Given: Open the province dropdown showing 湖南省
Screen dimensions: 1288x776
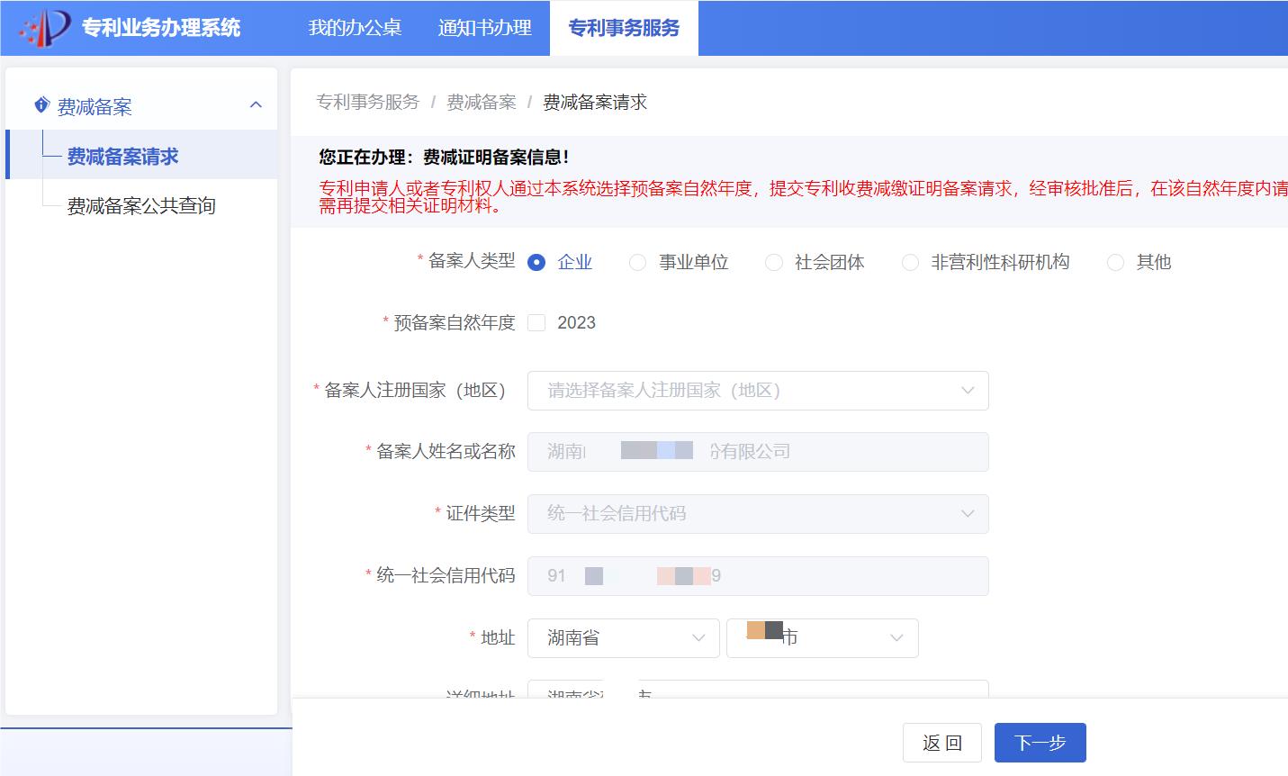Looking at the screenshot, I should tap(623, 637).
